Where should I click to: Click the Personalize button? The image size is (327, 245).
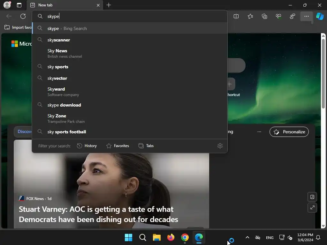click(289, 132)
